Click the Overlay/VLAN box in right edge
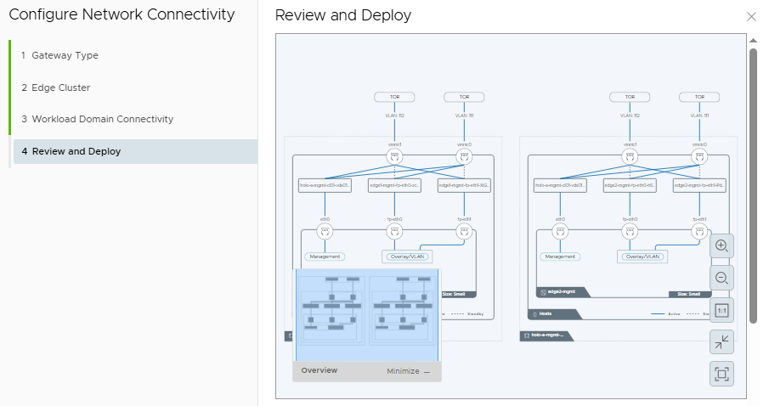769x406 pixels. 642,257
